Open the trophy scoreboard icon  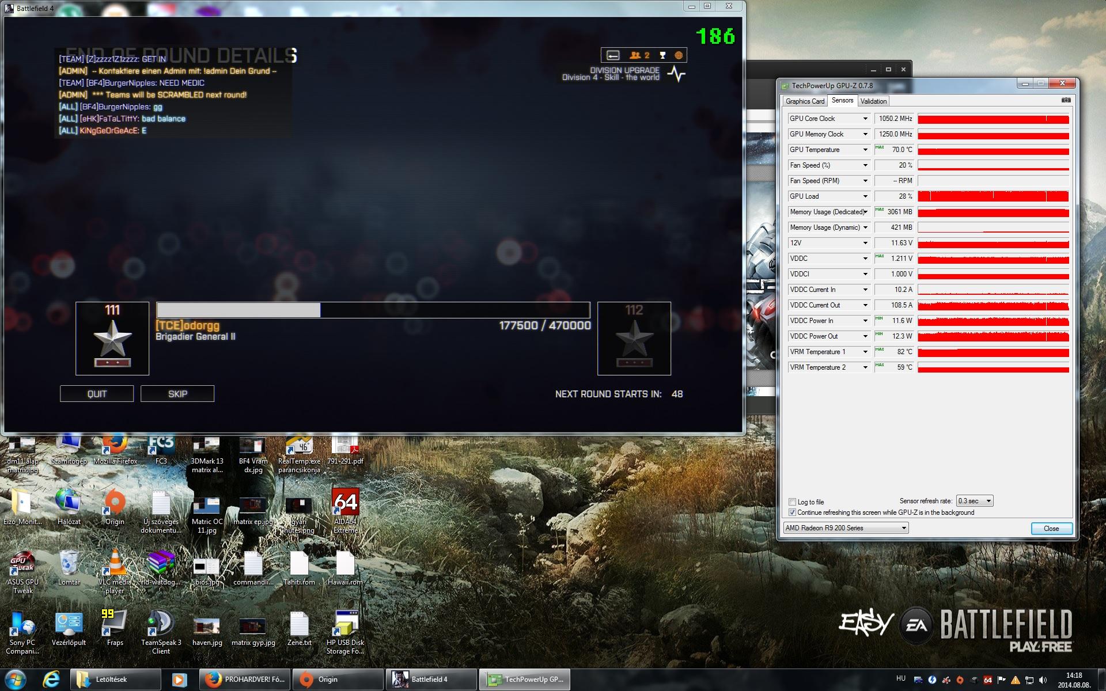coord(662,55)
